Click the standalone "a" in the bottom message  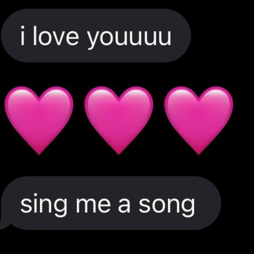tap(124, 204)
